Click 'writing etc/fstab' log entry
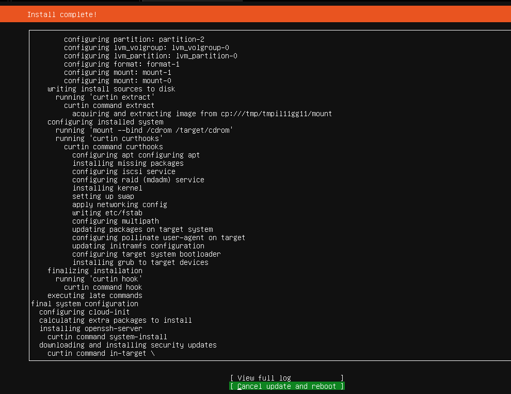 point(107,213)
